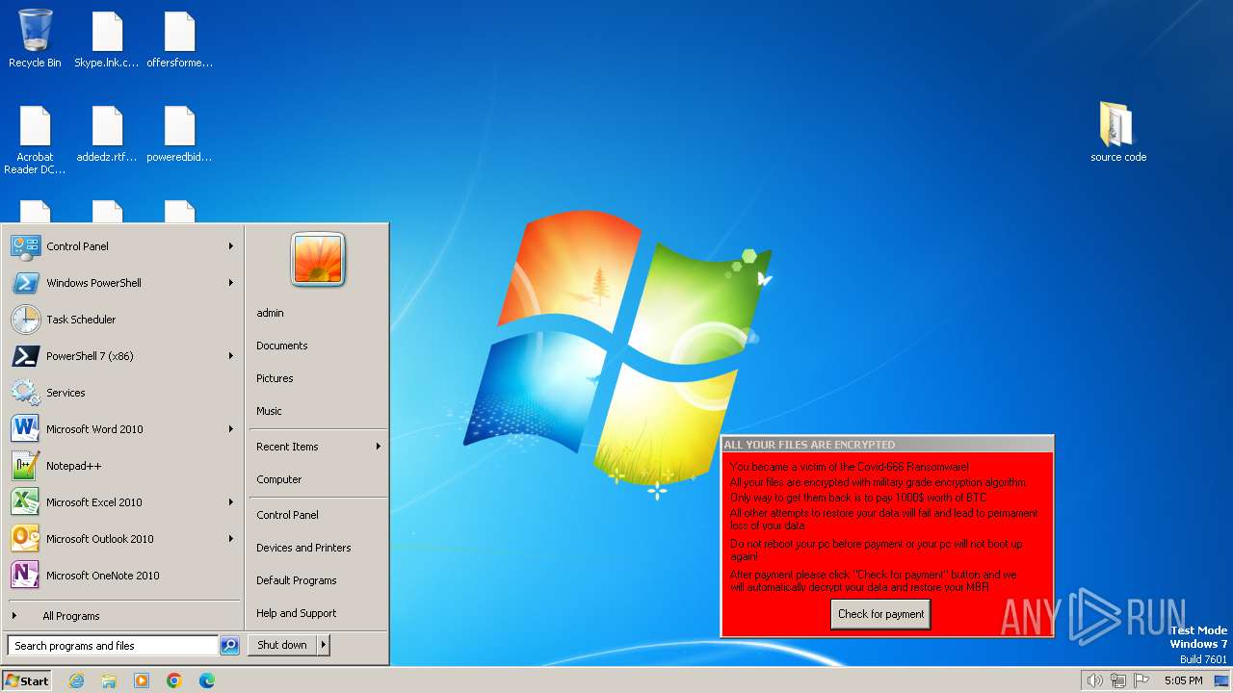
Task: Open Control Panel in the right column
Action: pos(317,515)
